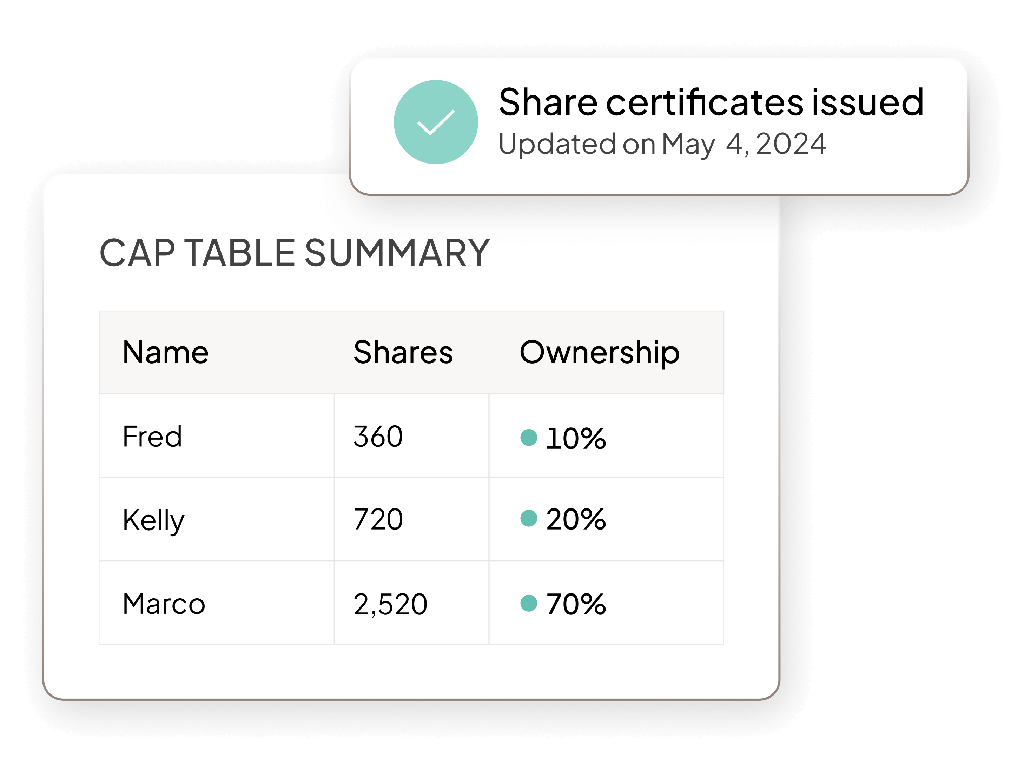
Task: Click the Updated on May 4, 2024 text
Action: 662,144
